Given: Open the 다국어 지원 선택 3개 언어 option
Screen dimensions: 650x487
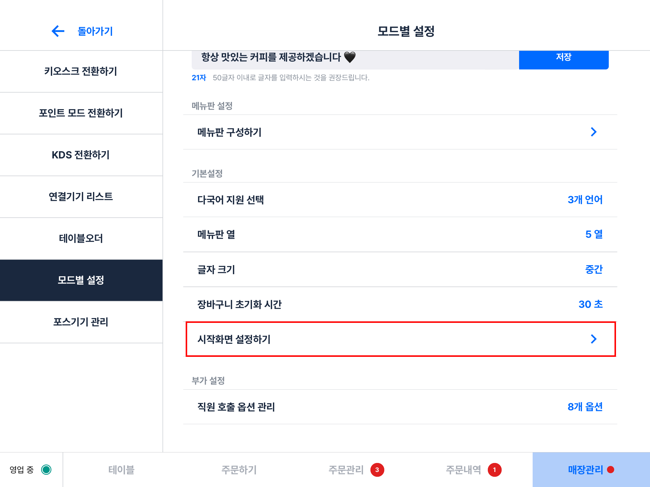Looking at the screenshot, I should click(x=585, y=200).
